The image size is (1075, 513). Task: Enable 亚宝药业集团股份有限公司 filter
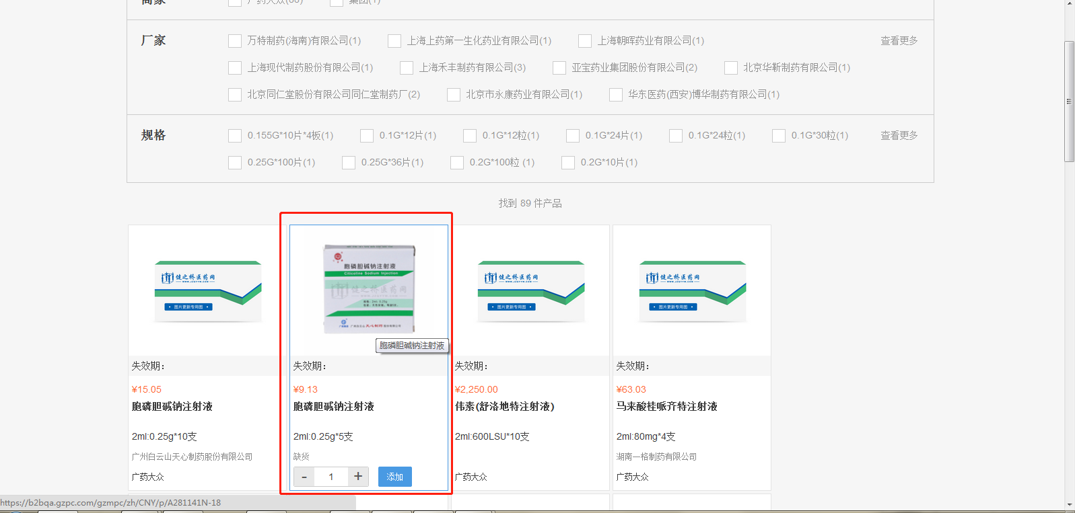(x=559, y=68)
